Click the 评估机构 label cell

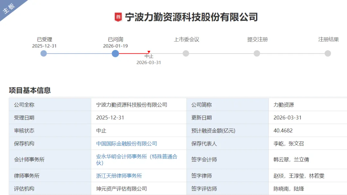(x=50, y=189)
